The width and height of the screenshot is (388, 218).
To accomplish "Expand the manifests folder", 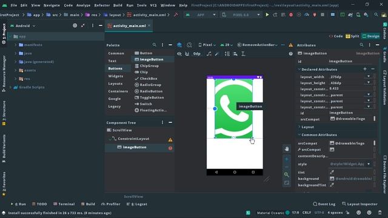I will [x=16, y=45].
